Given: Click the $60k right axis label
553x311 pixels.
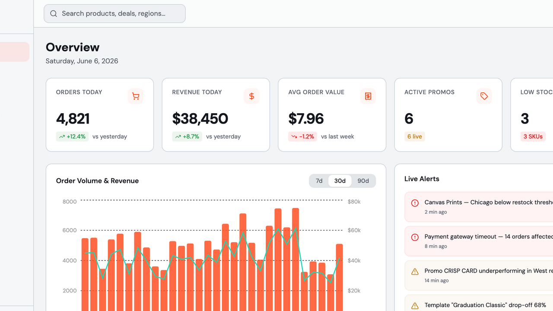Looking at the screenshot, I should [x=354, y=230].
